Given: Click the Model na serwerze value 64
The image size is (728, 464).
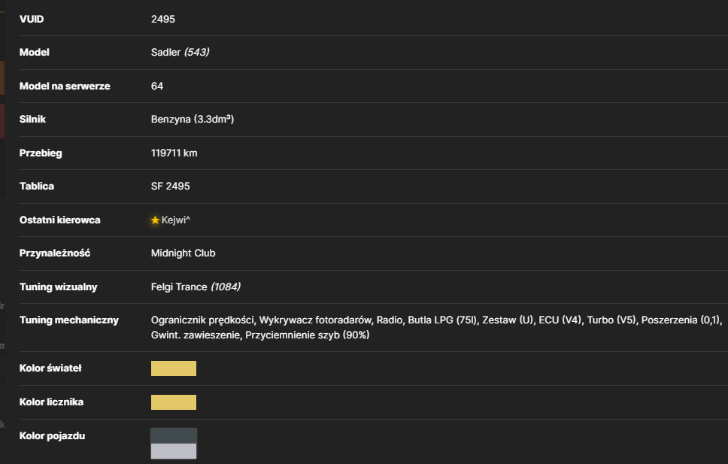Looking at the screenshot, I should point(157,86).
